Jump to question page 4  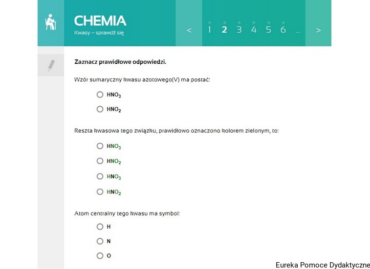point(254,30)
